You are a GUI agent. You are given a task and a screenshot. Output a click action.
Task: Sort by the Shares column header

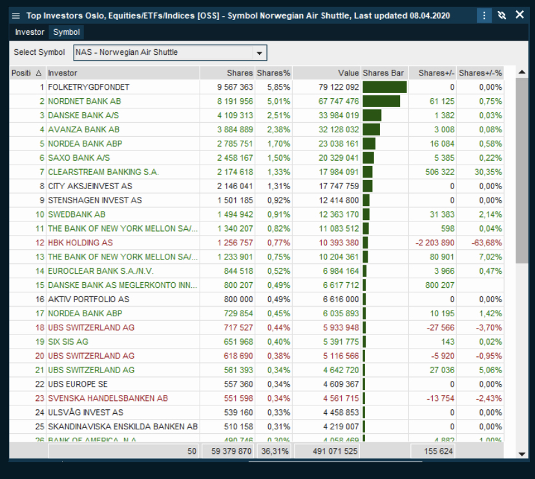coord(227,73)
